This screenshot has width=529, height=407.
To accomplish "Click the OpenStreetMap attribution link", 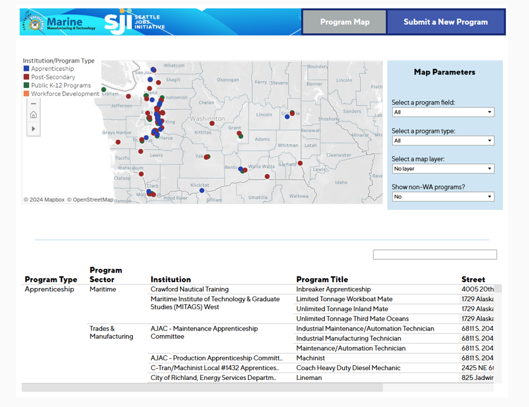I will click(x=90, y=200).
